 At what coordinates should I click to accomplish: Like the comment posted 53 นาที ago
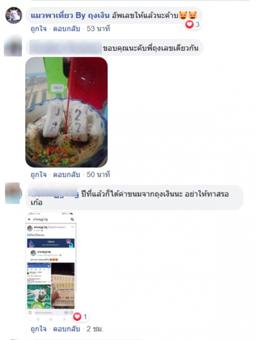[x=39, y=29]
